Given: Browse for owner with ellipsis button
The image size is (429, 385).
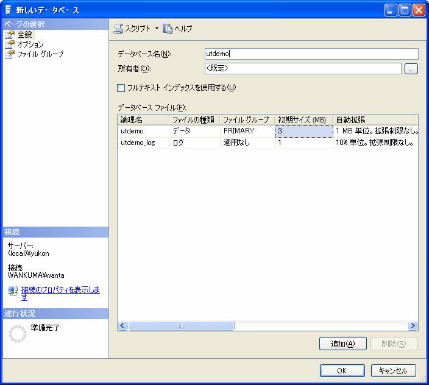Looking at the screenshot, I should coord(411,69).
